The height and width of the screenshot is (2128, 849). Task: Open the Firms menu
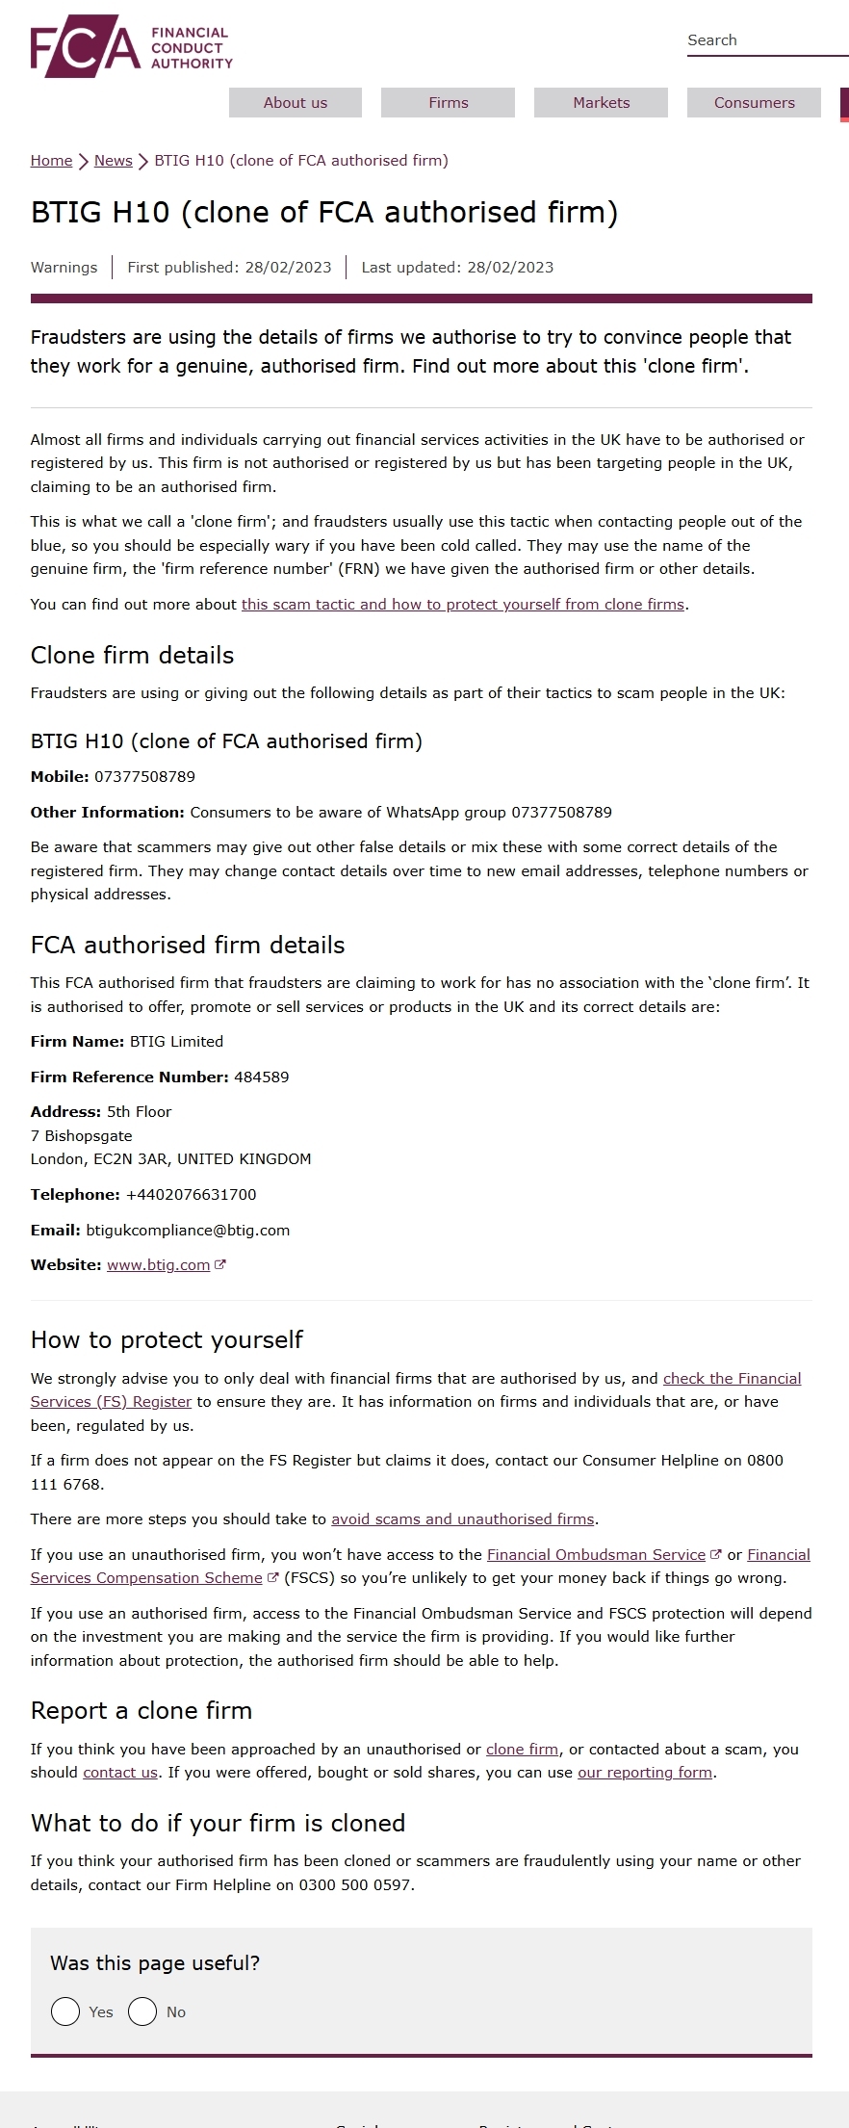tap(448, 103)
